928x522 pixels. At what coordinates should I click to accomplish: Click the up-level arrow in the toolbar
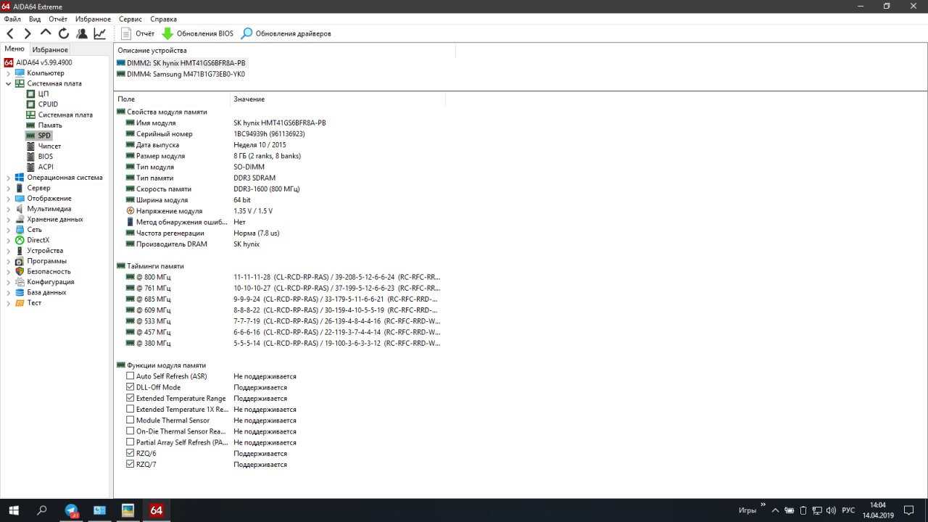coord(46,33)
